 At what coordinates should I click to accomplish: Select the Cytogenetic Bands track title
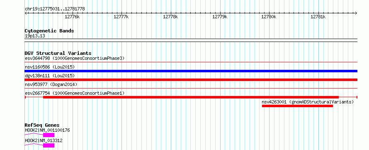coord(49,31)
